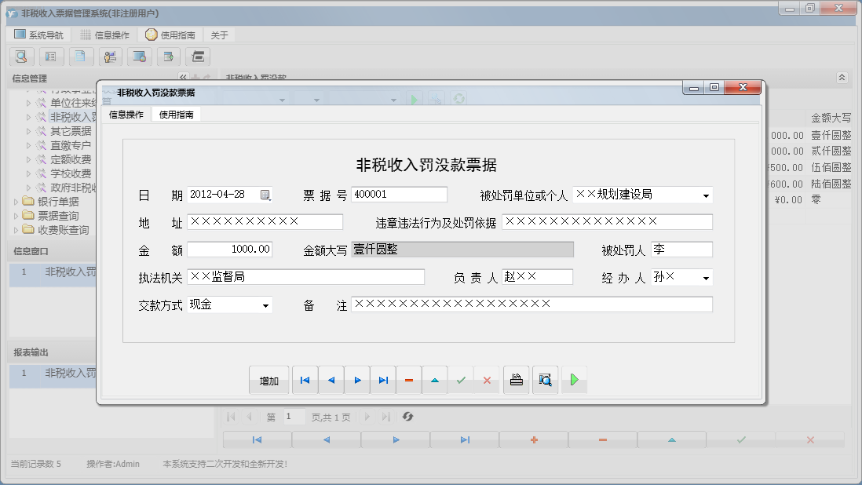
Task: Click the green play arrow in dialog
Action: point(574,381)
